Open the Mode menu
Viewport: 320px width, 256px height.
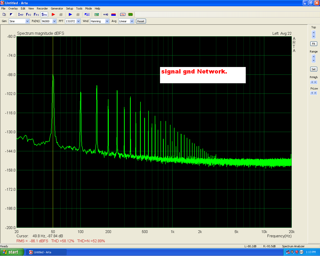(88, 8)
